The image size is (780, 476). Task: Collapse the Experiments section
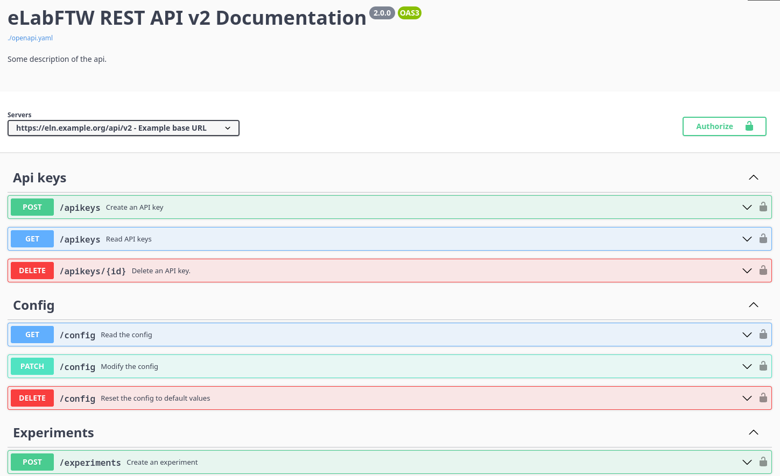click(754, 432)
